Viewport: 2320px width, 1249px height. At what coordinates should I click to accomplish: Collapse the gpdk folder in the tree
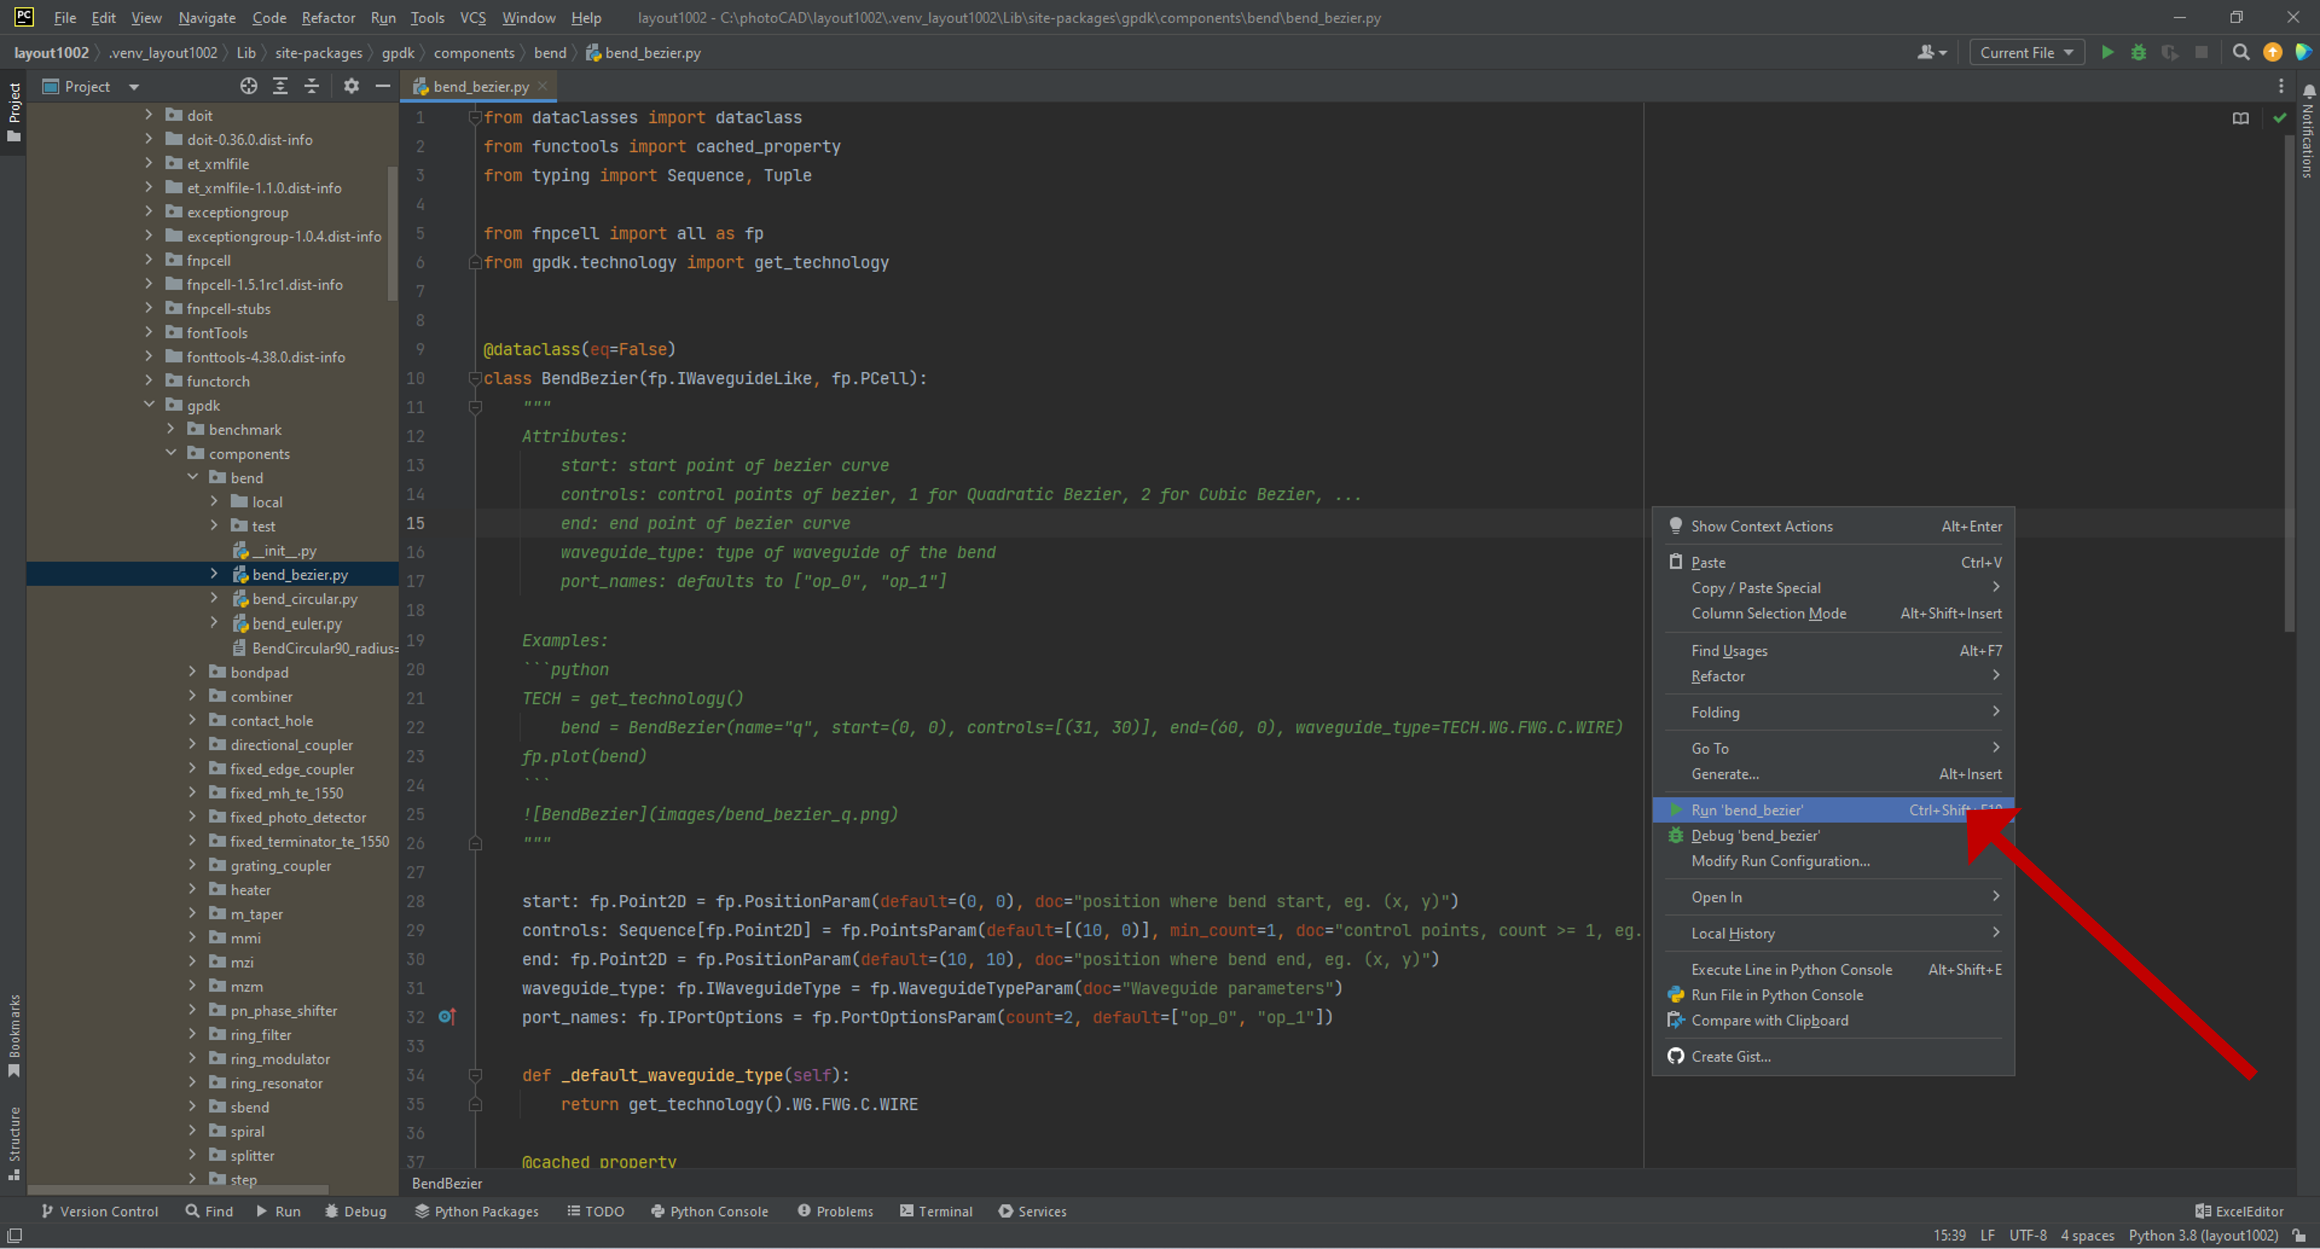150,404
